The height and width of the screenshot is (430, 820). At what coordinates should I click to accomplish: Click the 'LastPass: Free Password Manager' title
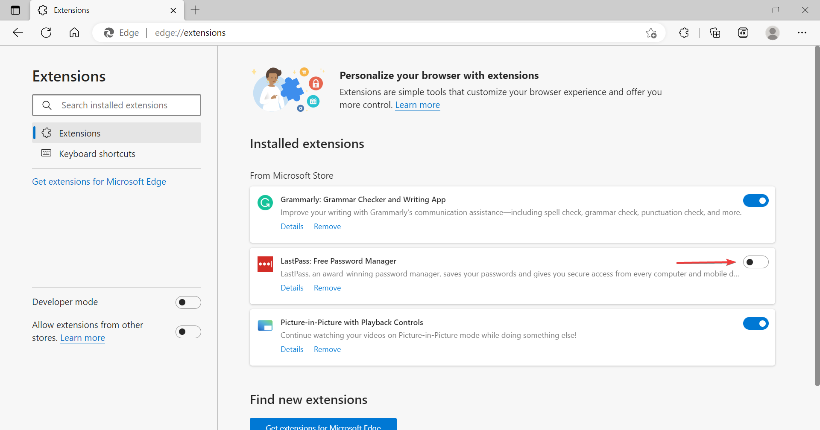(338, 261)
